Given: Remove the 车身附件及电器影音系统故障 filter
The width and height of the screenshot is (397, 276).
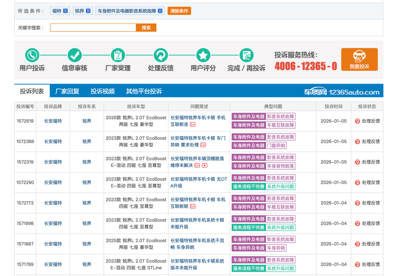Looking at the screenshot, I should [160, 11].
